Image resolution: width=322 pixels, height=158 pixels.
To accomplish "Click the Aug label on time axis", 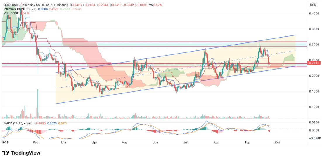I will click(217, 142).
